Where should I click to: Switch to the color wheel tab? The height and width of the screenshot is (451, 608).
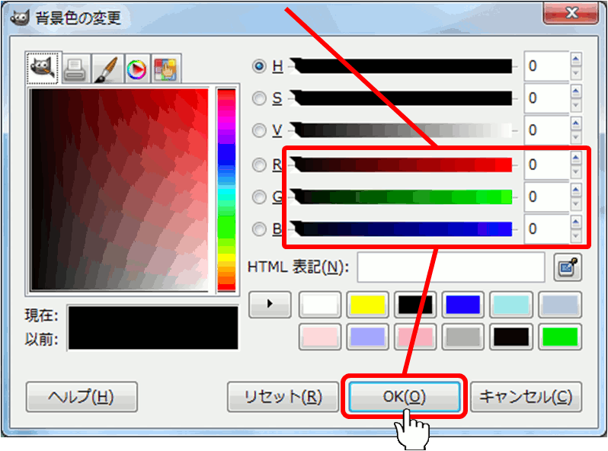click(x=136, y=69)
